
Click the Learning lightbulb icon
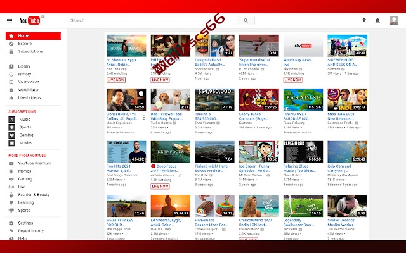(x=11, y=202)
